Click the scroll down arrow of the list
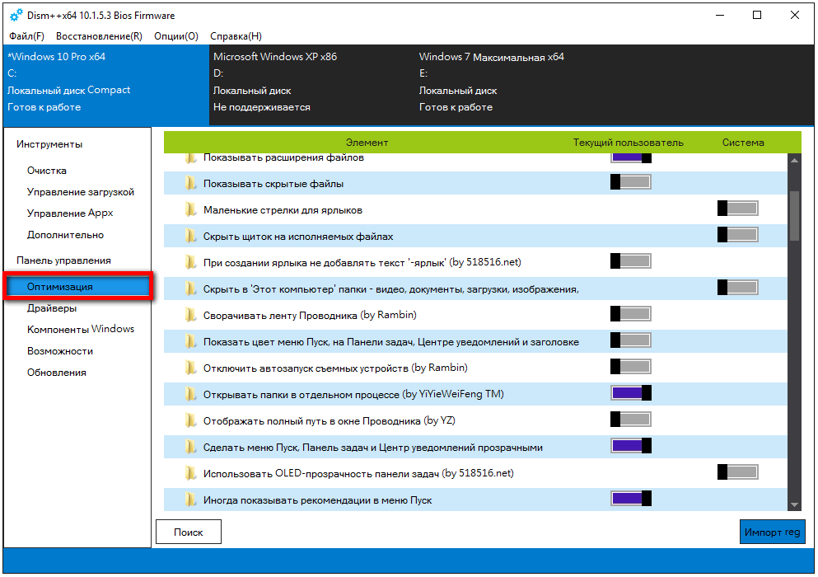 pos(794,504)
